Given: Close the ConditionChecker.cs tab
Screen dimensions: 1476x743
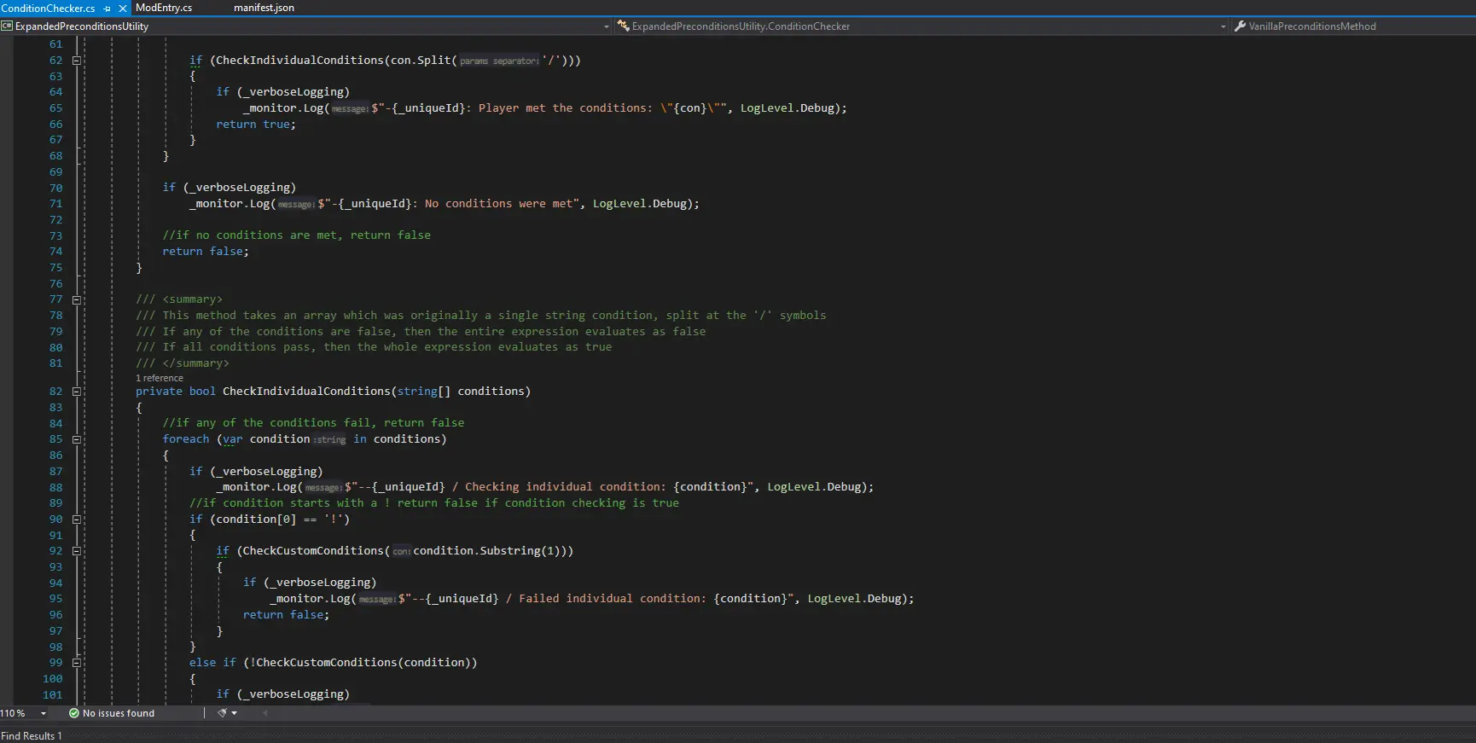Looking at the screenshot, I should (123, 9).
